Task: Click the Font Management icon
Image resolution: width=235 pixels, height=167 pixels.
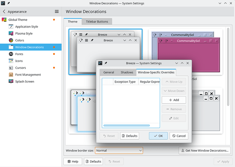Action: (11, 74)
